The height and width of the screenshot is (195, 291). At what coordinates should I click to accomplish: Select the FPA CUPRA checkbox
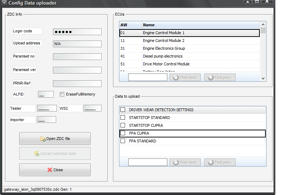point(123,133)
